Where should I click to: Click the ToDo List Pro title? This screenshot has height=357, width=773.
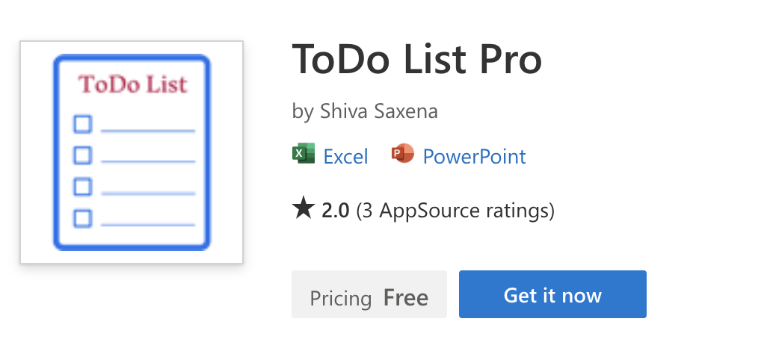point(416,60)
